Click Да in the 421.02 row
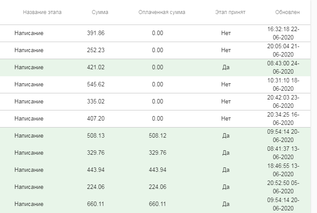 [226, 67]
